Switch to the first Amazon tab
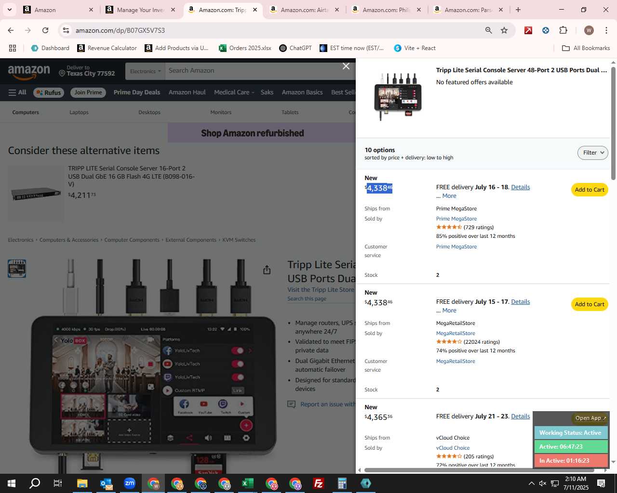The image size is (617, 493). coord(58,10)
